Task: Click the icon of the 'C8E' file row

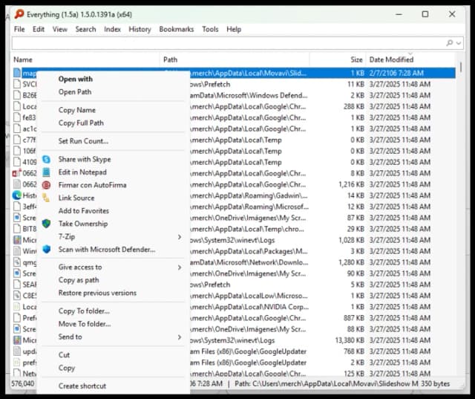Action: click(x=17, y=295)
